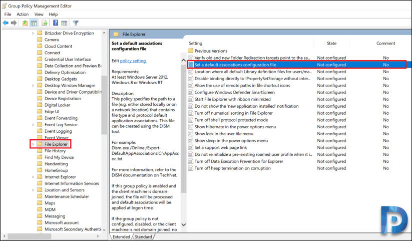Switch to the Extended tab
Image resolution: width=412 pixels, height=241 pixels.
tap(121, 237)
